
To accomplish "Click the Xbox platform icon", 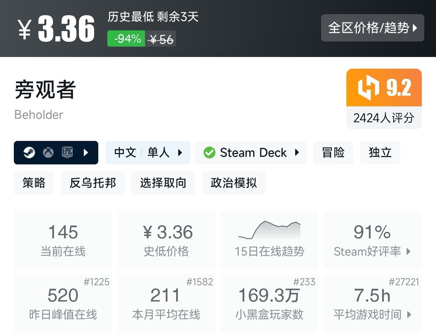I will (x=48, y=152).
